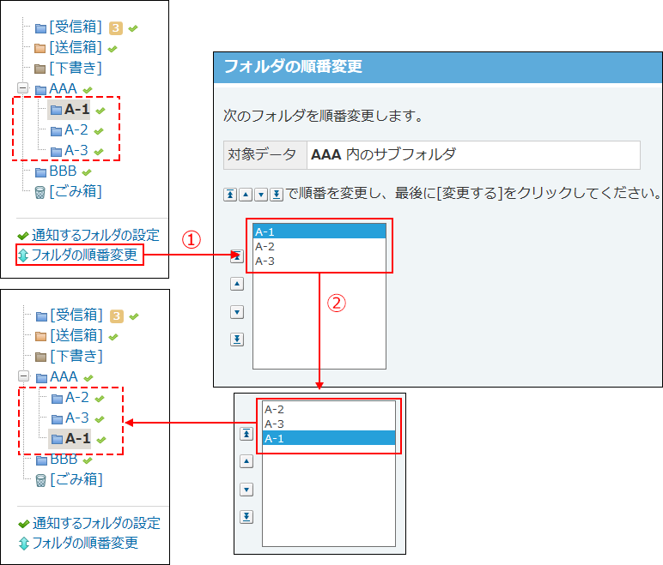Viewport: 663px width, 565px height.
Task: Click green check next to upper tree BBB
Action: coord(87,172)
